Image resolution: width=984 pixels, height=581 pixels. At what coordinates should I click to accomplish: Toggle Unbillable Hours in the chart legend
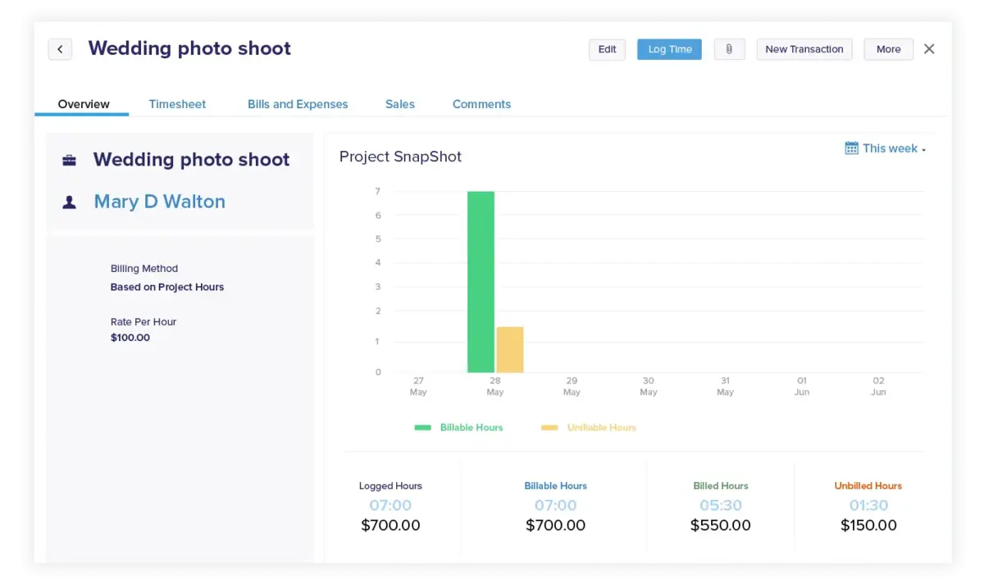(x=589, y=427)
